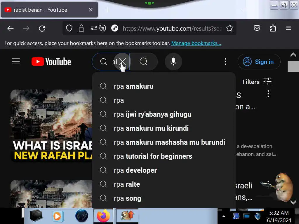Open the tracking protection shield icon
The image size is (299, 224).
click(x=69, y=28)
